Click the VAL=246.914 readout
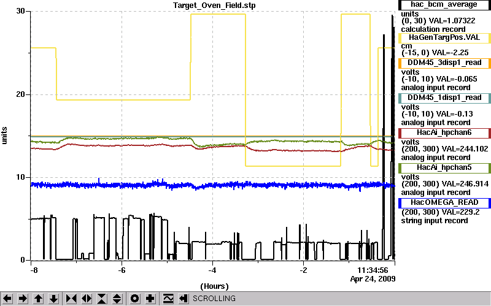Viewport: 491px width, 306px height. (x=465, y=184)
